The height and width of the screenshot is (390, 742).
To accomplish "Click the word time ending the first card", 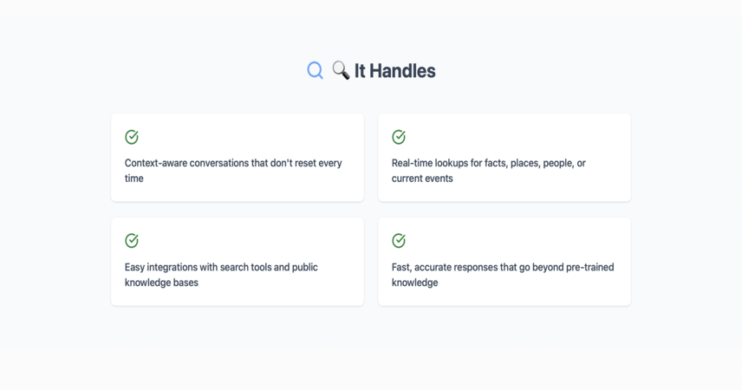I will (133, 179).
